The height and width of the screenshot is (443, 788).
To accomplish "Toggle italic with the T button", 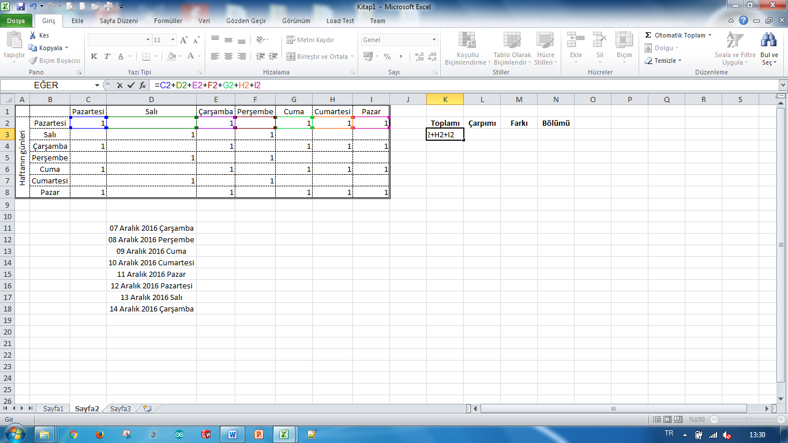I will 107,57.
